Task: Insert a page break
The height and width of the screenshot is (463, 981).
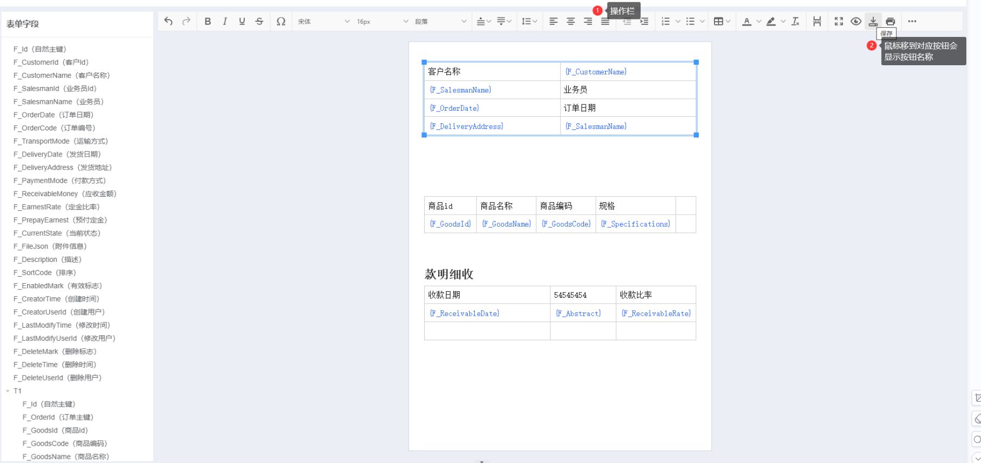Action: [817, 21]
